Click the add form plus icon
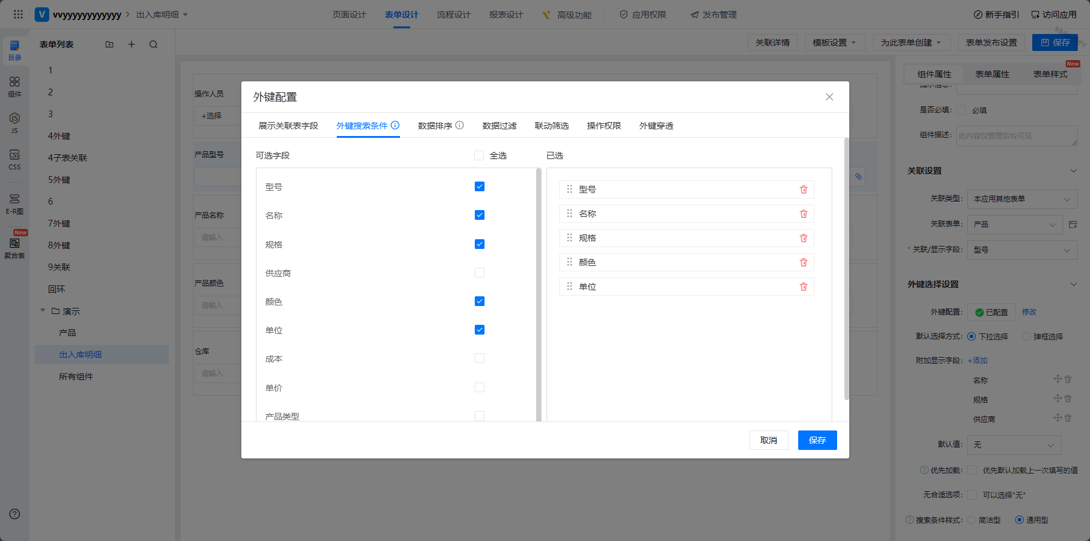Screen dimensions: 1090x541 (131, 44)
